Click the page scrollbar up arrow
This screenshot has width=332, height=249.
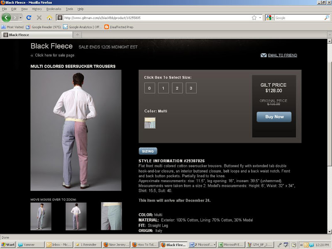point(330,41)
